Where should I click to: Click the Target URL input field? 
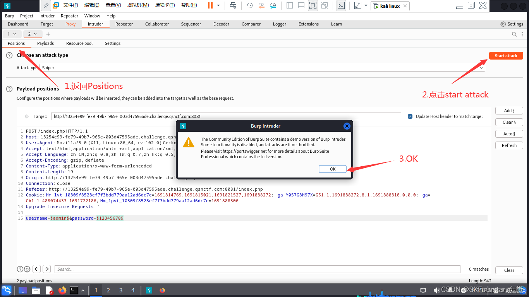coord(226,116)
